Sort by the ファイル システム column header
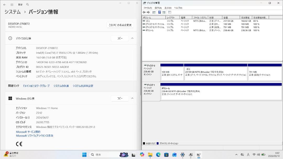The image size is (283, 159). (200, 18)
